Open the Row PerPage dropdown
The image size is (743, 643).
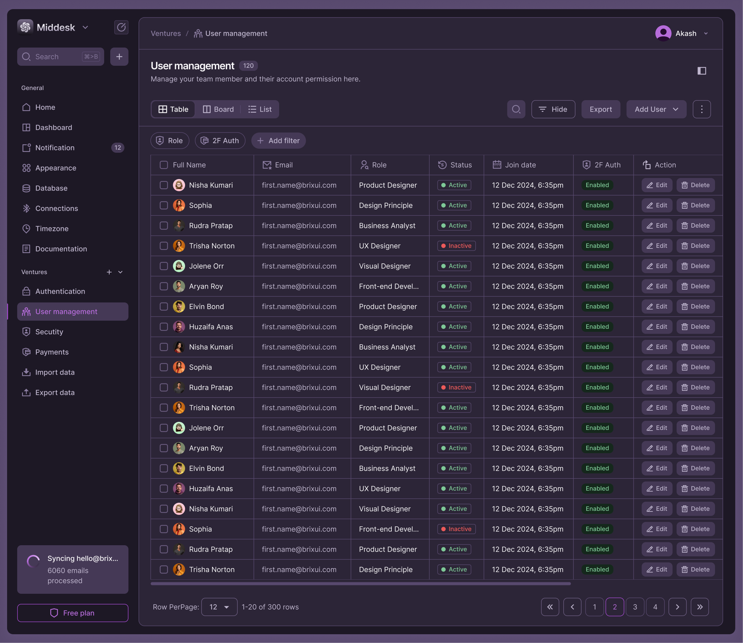point(219,607)
